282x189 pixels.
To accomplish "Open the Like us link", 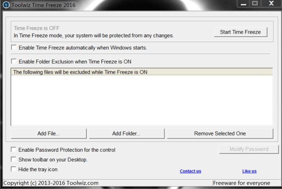I will click(x=249, y=171).
